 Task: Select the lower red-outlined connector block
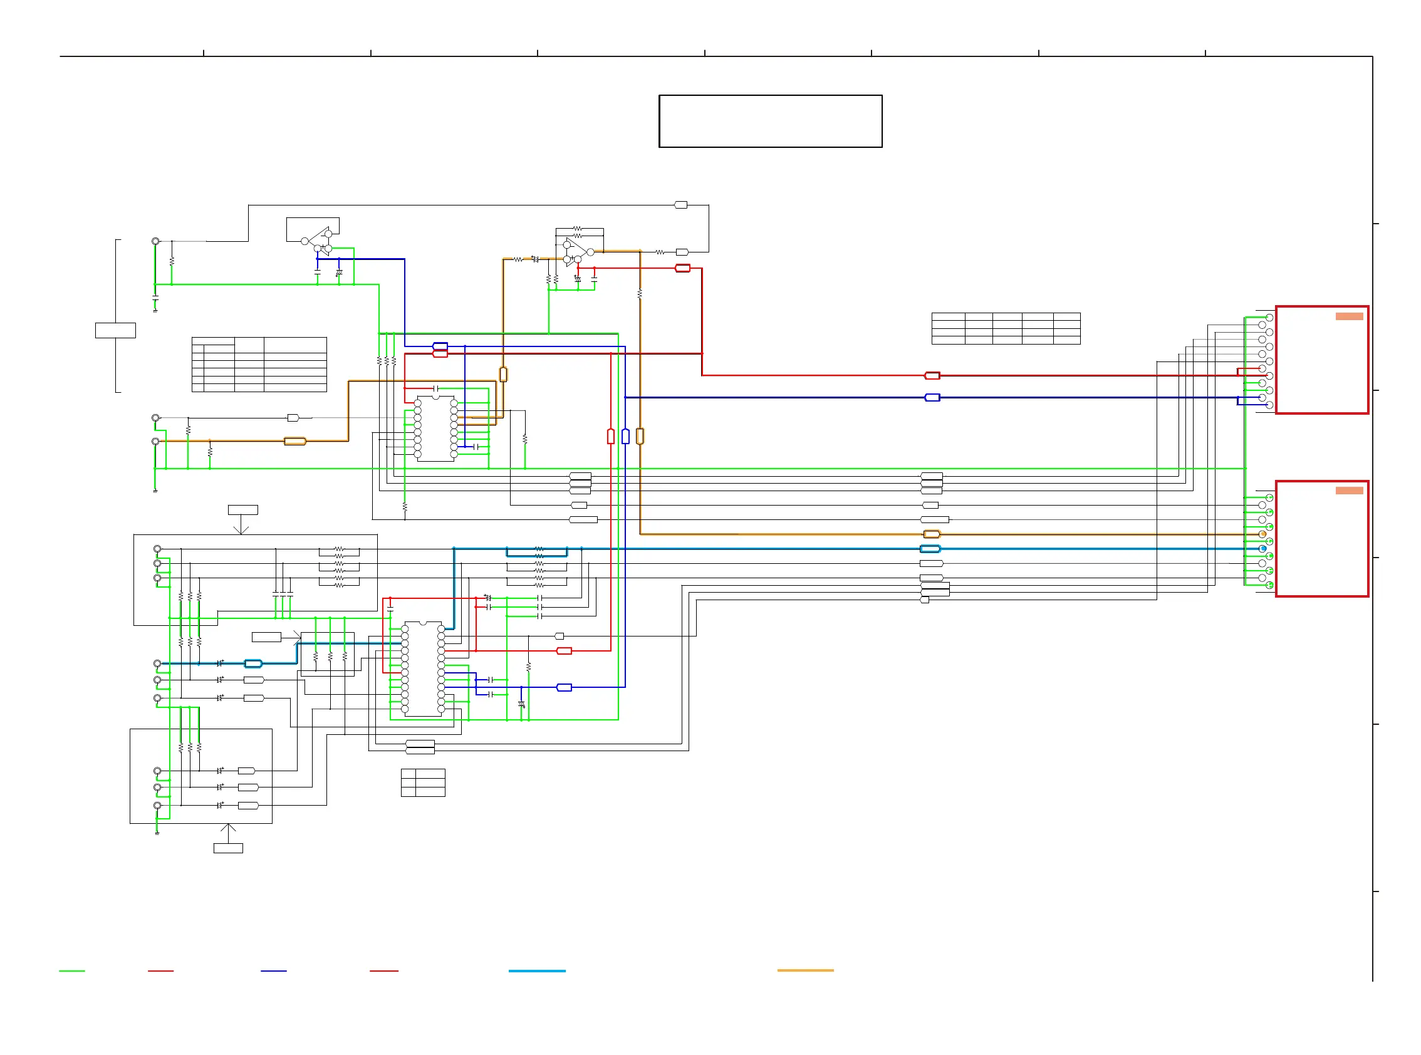[x=1321, y=539]
